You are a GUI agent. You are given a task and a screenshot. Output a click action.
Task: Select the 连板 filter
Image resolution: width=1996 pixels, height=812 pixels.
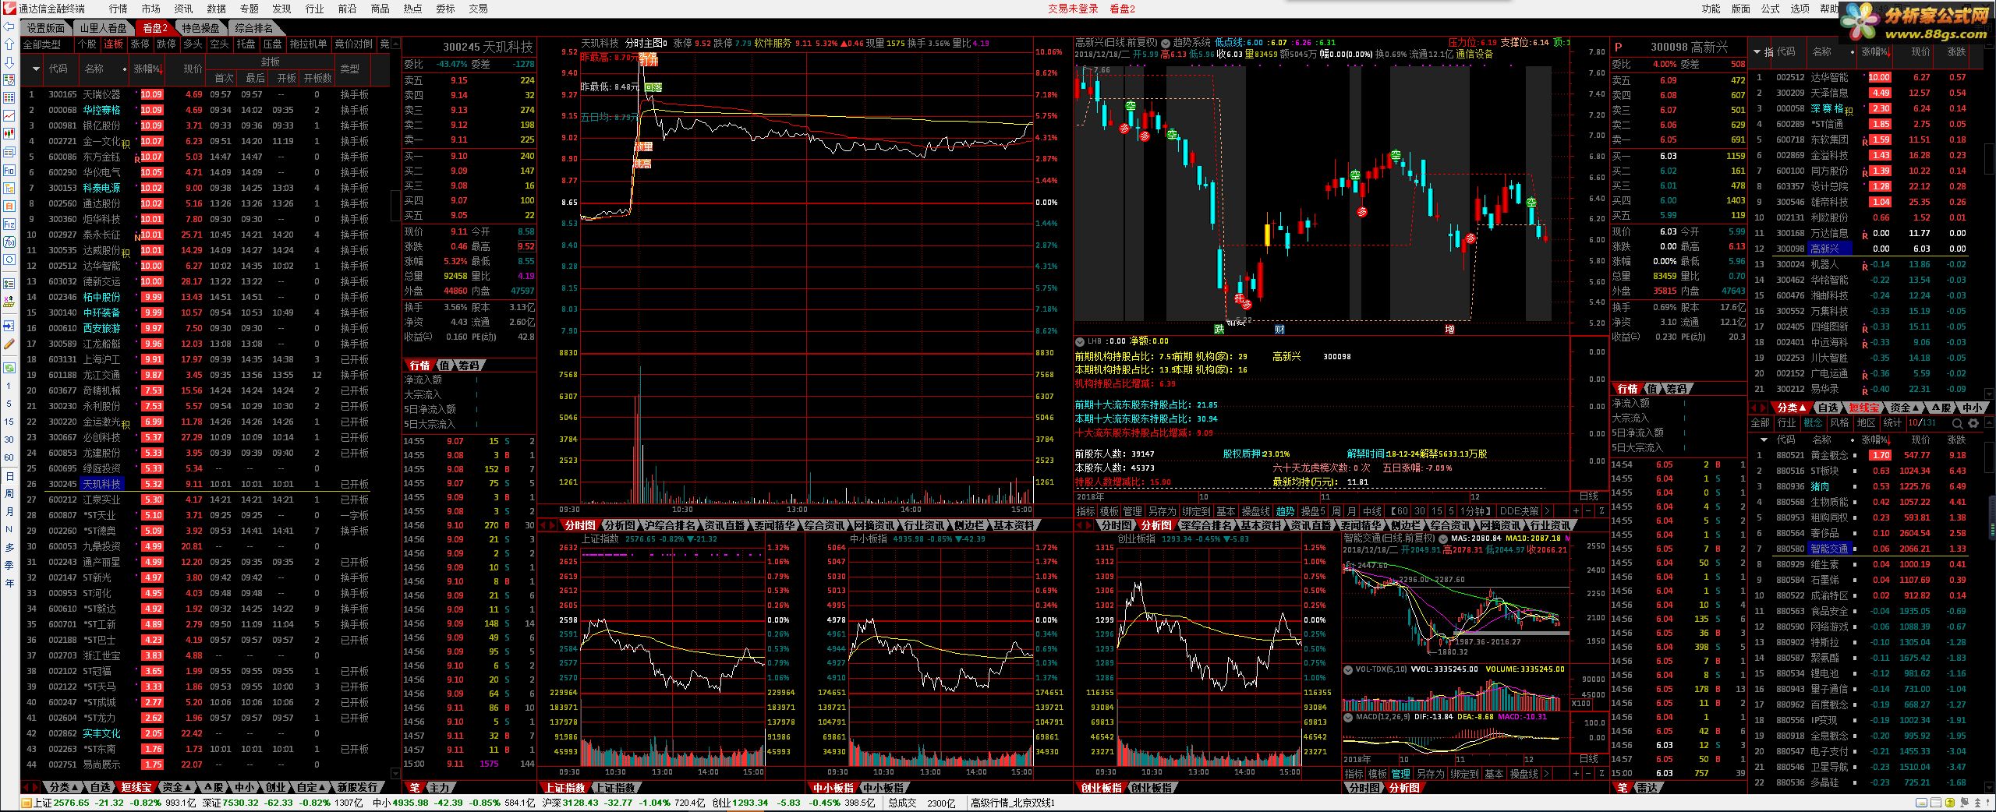[114, 44]
